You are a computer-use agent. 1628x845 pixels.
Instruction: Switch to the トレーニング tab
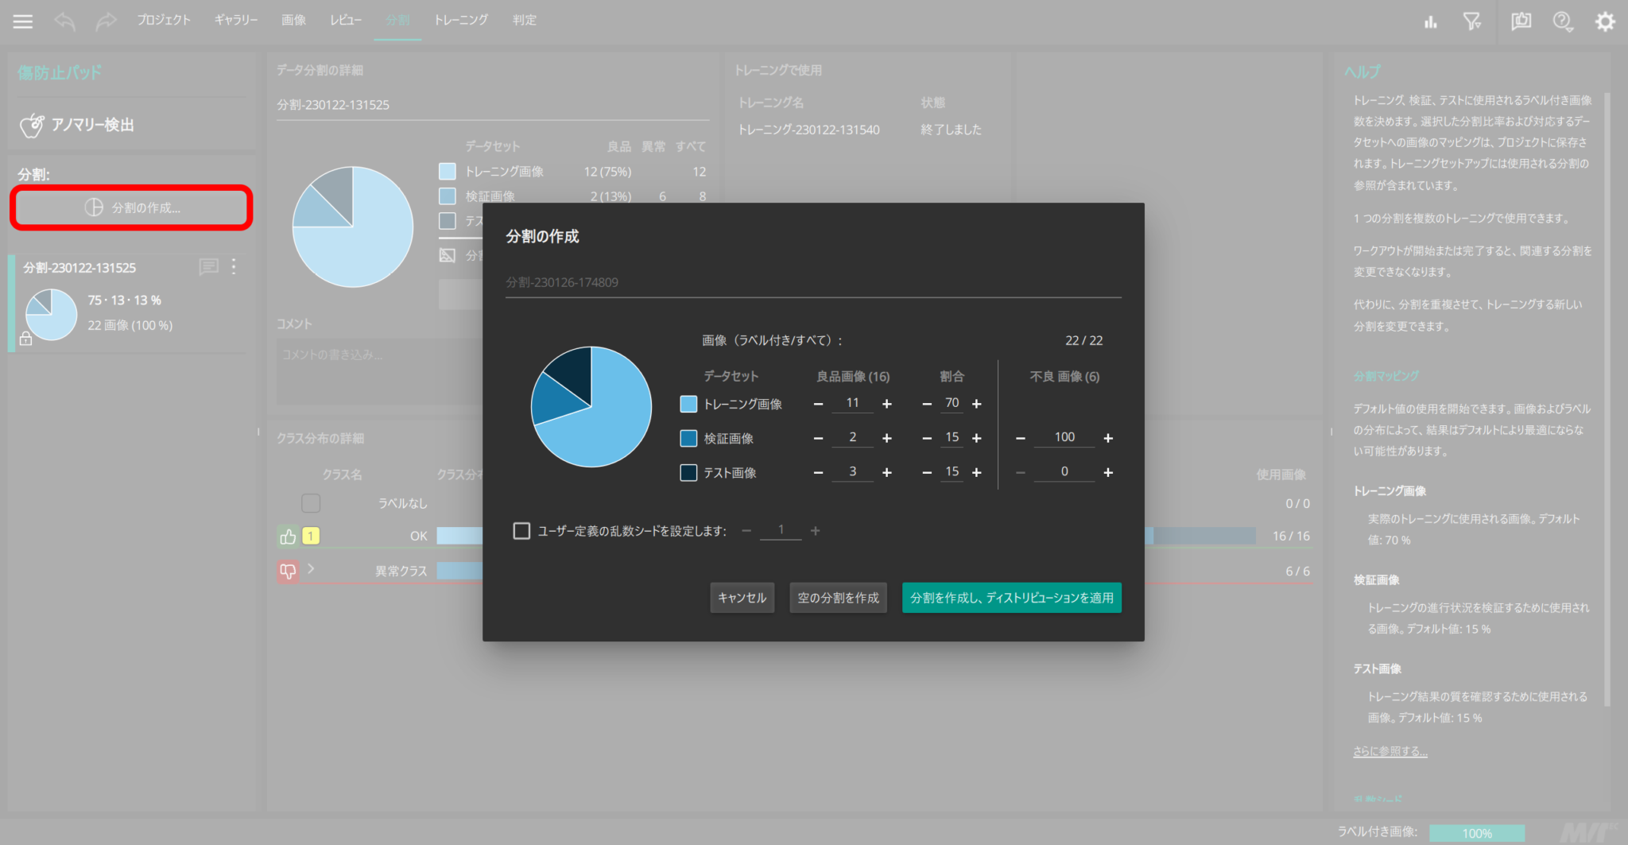point(461,20)
